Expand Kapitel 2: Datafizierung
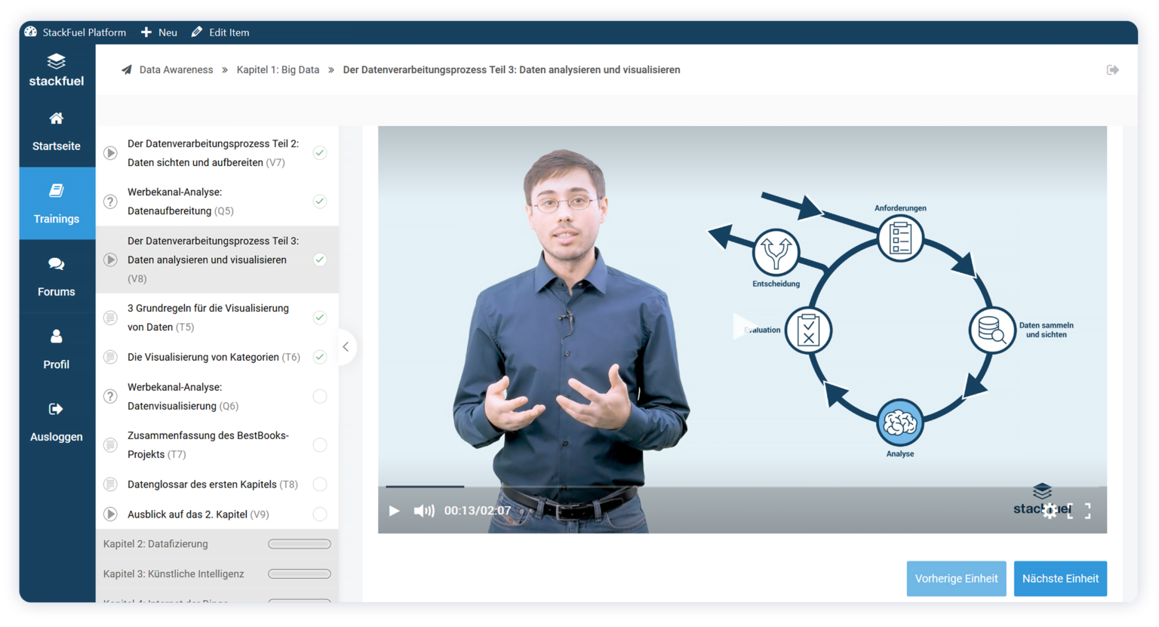This screenshot has height=627, width=1159. point(217,543)
